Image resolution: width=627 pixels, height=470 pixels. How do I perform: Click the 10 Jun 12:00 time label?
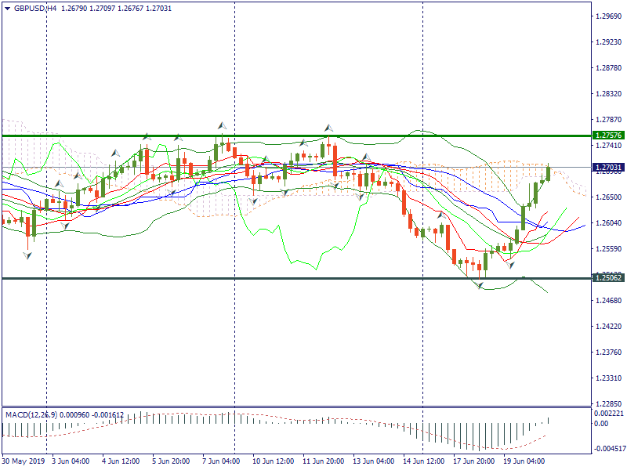pyautogui.click(x=274, y=461)
